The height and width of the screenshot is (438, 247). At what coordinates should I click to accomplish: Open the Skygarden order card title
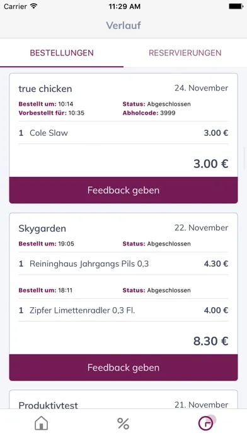[x=42, y=228]
